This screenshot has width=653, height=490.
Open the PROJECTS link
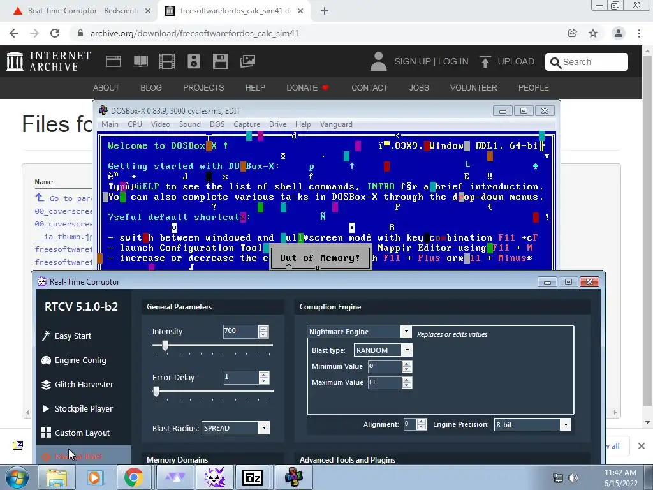pos(203,88)
